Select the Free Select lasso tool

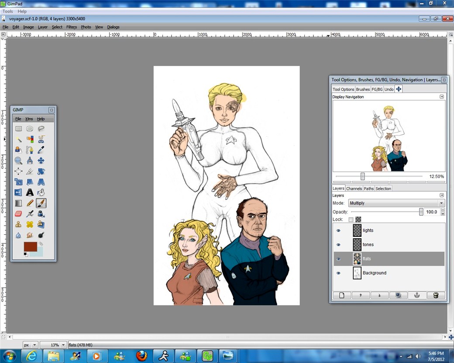click(41, 129)
